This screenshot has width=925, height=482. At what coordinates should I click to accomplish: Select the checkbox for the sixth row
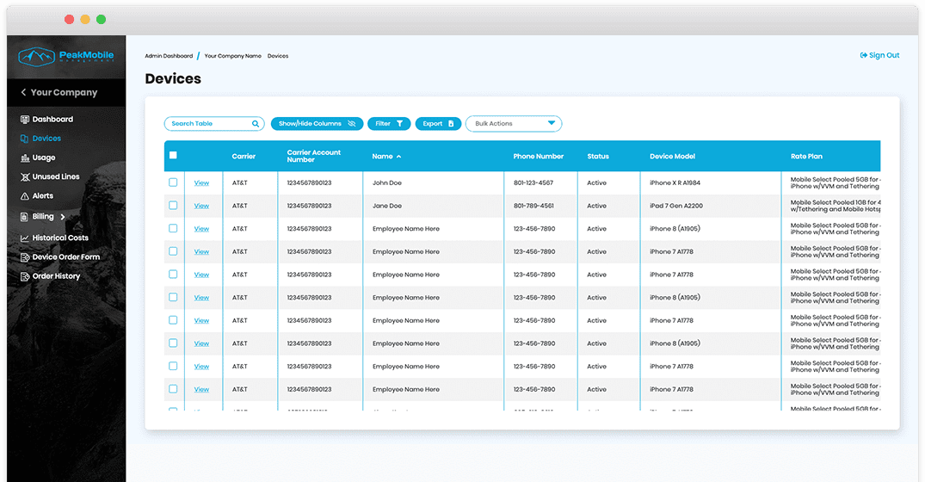click(x=173, y=297)
